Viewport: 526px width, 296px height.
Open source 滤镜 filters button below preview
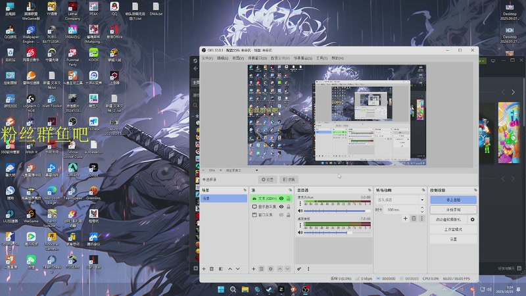[x=289, y=180]
